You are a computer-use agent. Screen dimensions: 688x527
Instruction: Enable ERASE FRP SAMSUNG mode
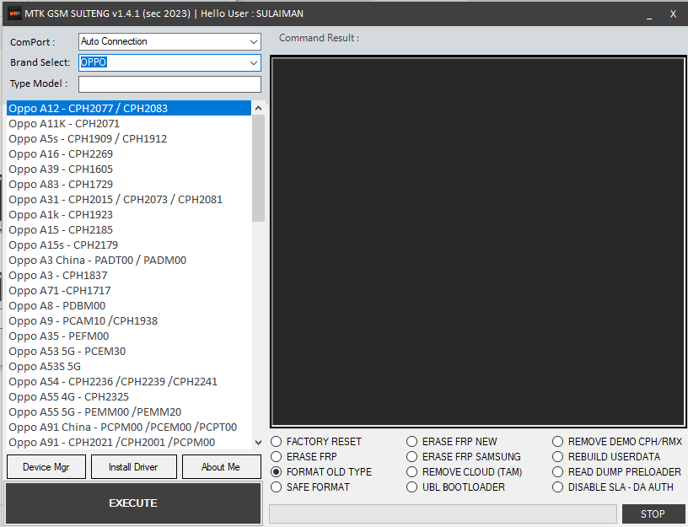click(411, 456)
